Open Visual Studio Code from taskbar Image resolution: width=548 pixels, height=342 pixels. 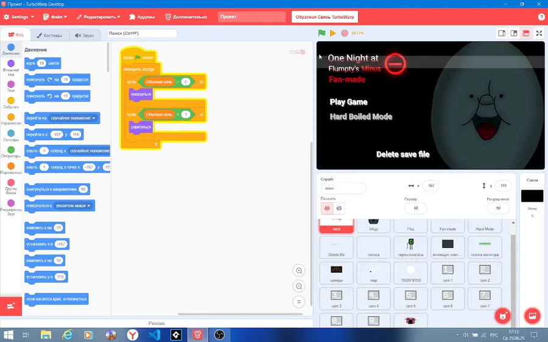[x=154, y=335]
